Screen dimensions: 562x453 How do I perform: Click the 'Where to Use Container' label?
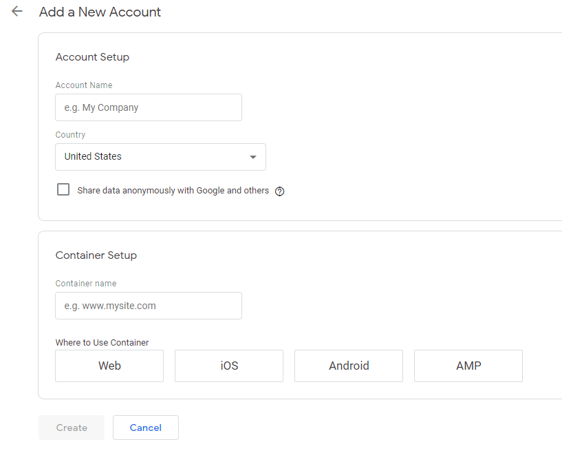click(102, 342)
